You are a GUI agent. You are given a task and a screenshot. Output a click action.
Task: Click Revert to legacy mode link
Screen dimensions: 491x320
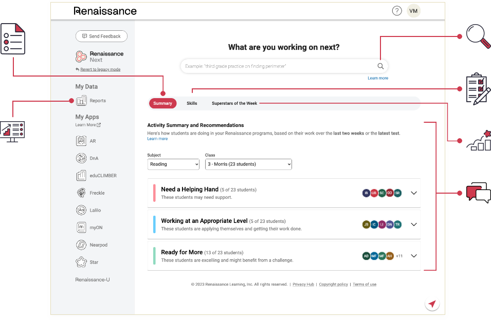(x=100, y=69)
